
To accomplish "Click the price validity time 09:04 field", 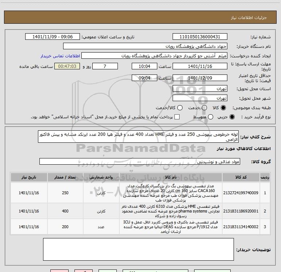I will 145,78.
